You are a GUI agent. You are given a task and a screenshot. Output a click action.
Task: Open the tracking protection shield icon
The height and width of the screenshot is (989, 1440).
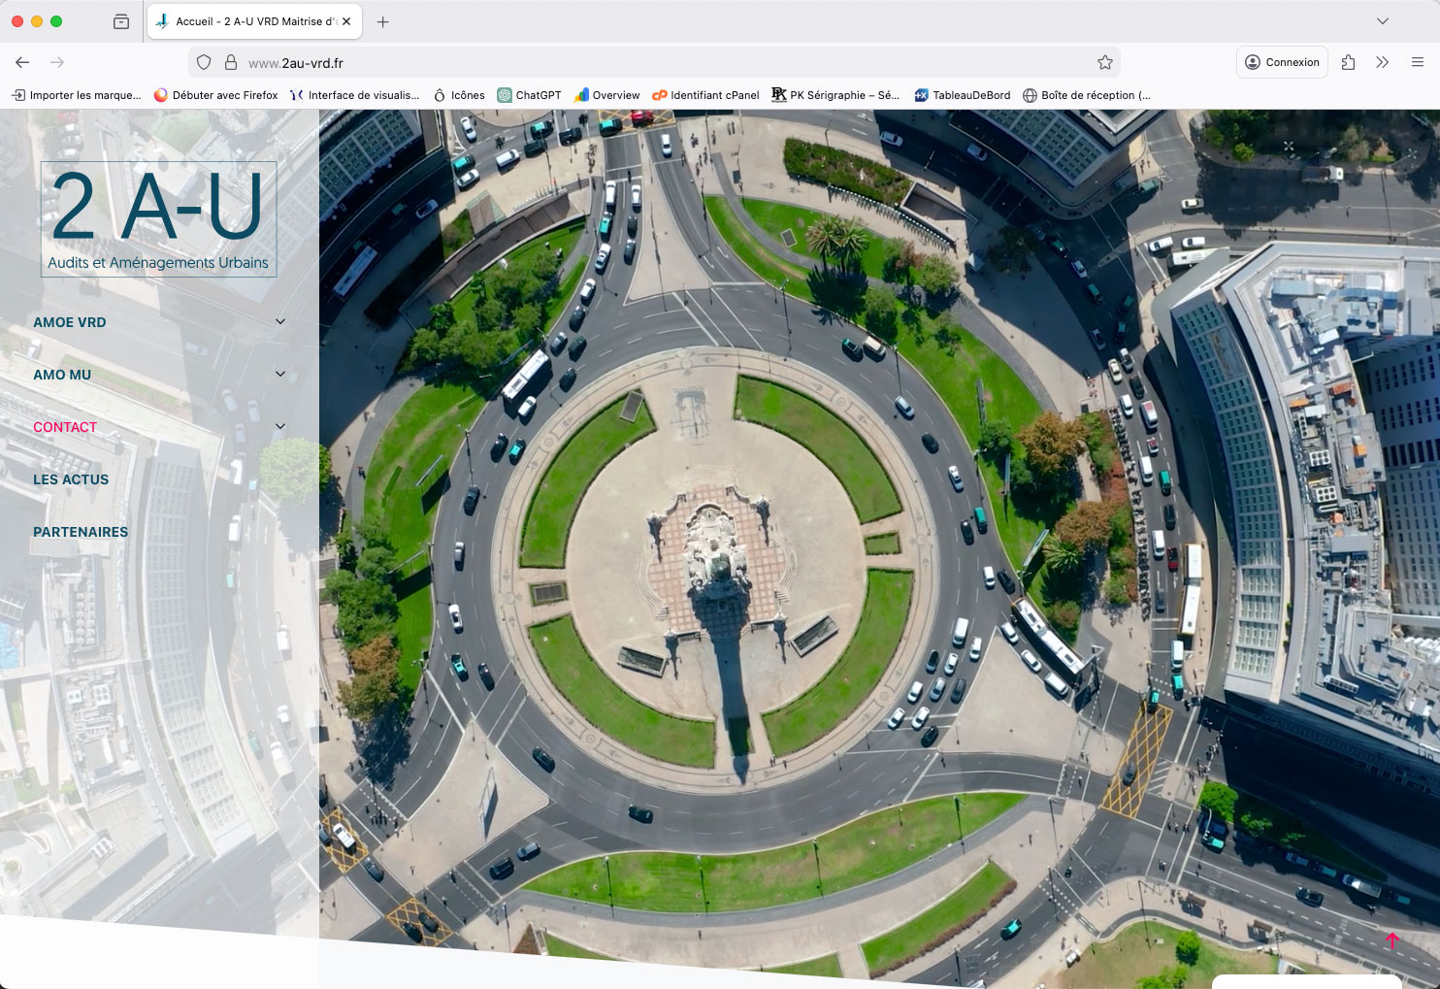(x=204, y=62)
